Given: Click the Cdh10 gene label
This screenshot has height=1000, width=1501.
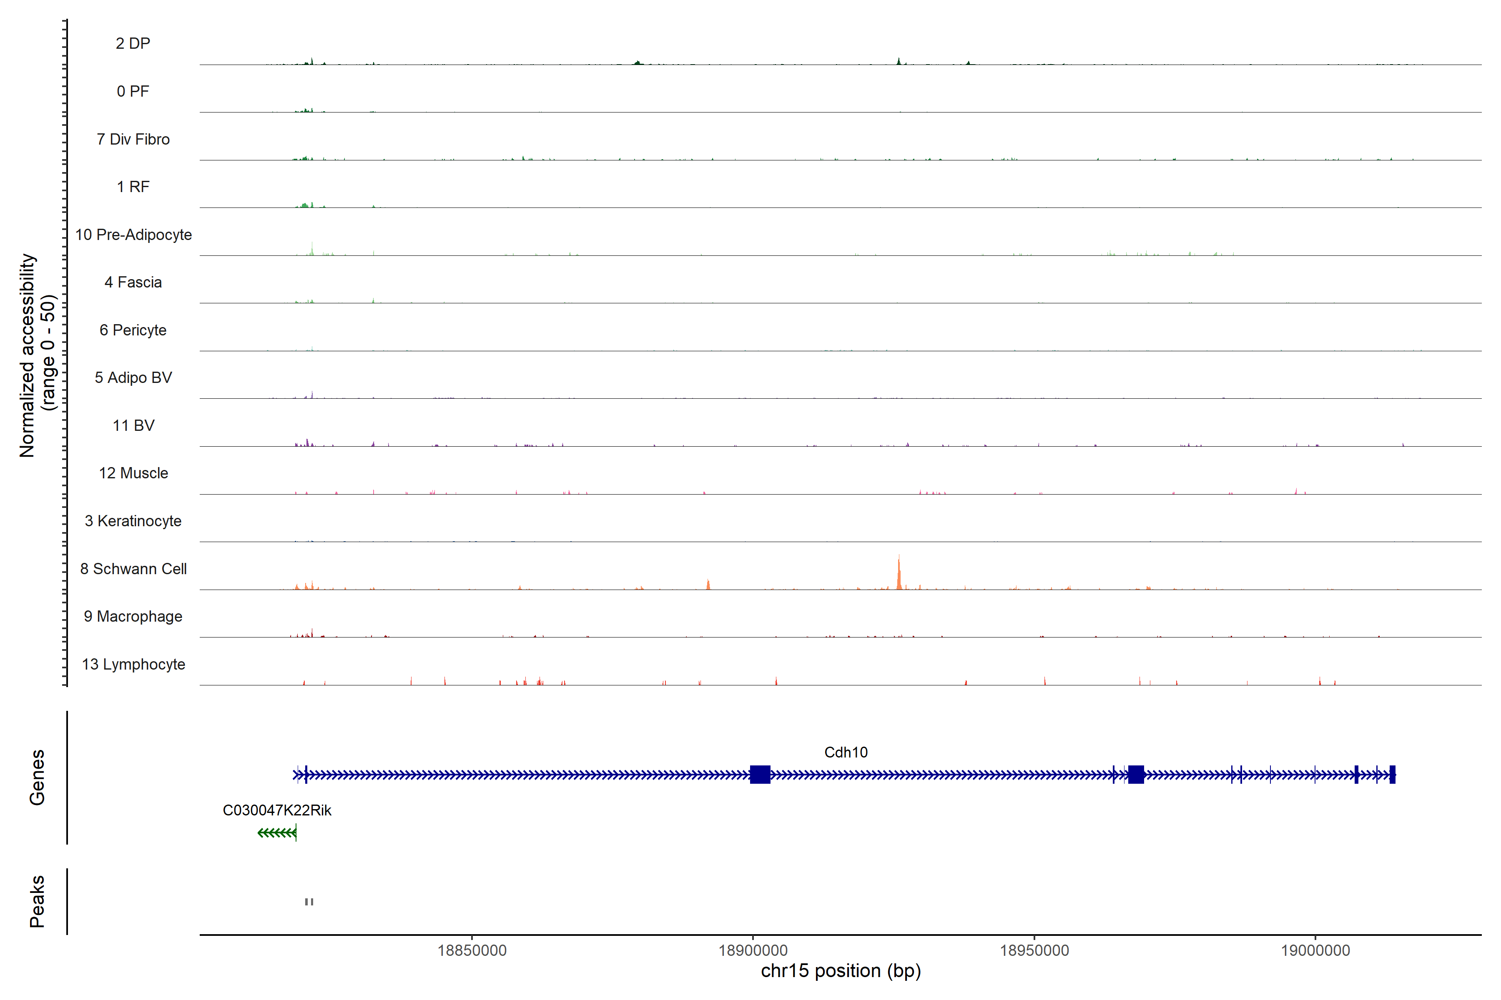Looking at the screenshot, I should pyautogui.click(x=846, y=752).
